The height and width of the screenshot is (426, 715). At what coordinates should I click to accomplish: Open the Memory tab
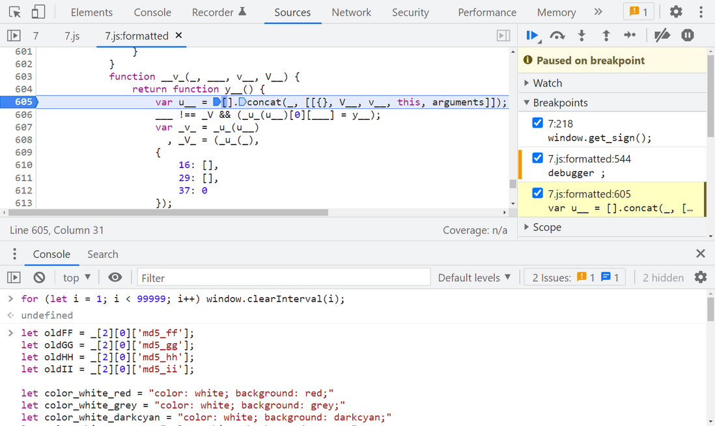pyautogui.click(x=556, y=12)
